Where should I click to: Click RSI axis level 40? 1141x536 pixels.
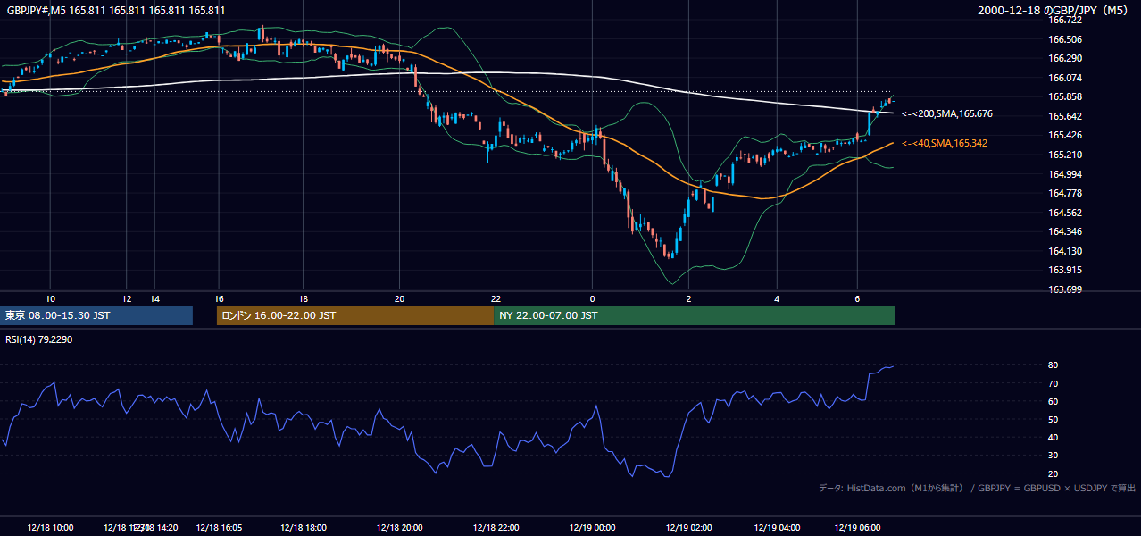[1054, 437]
